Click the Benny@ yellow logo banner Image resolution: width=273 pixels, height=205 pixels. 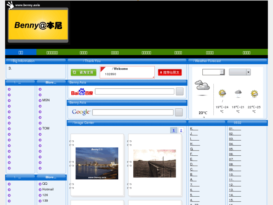pyautogui.click(x=38, y=25)
